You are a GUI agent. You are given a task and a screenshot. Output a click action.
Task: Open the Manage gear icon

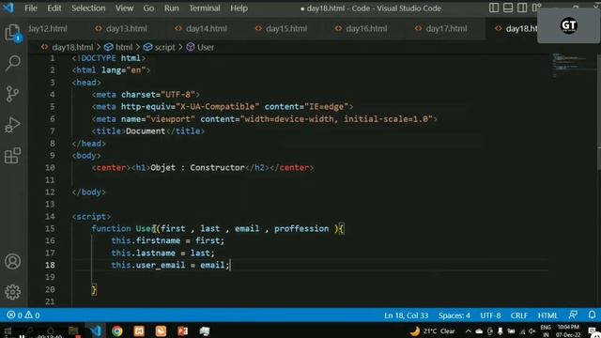[12, 292]
